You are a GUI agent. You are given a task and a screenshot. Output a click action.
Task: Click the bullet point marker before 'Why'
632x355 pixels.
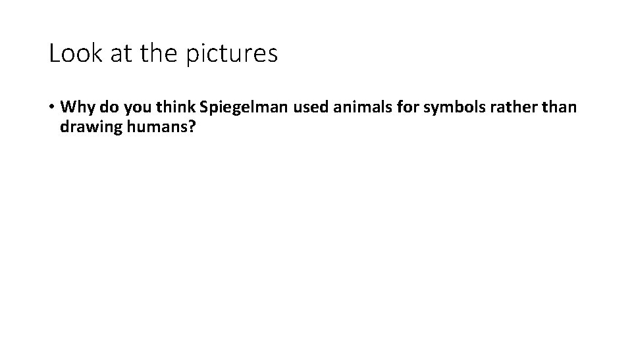click(x=51, y=106)
